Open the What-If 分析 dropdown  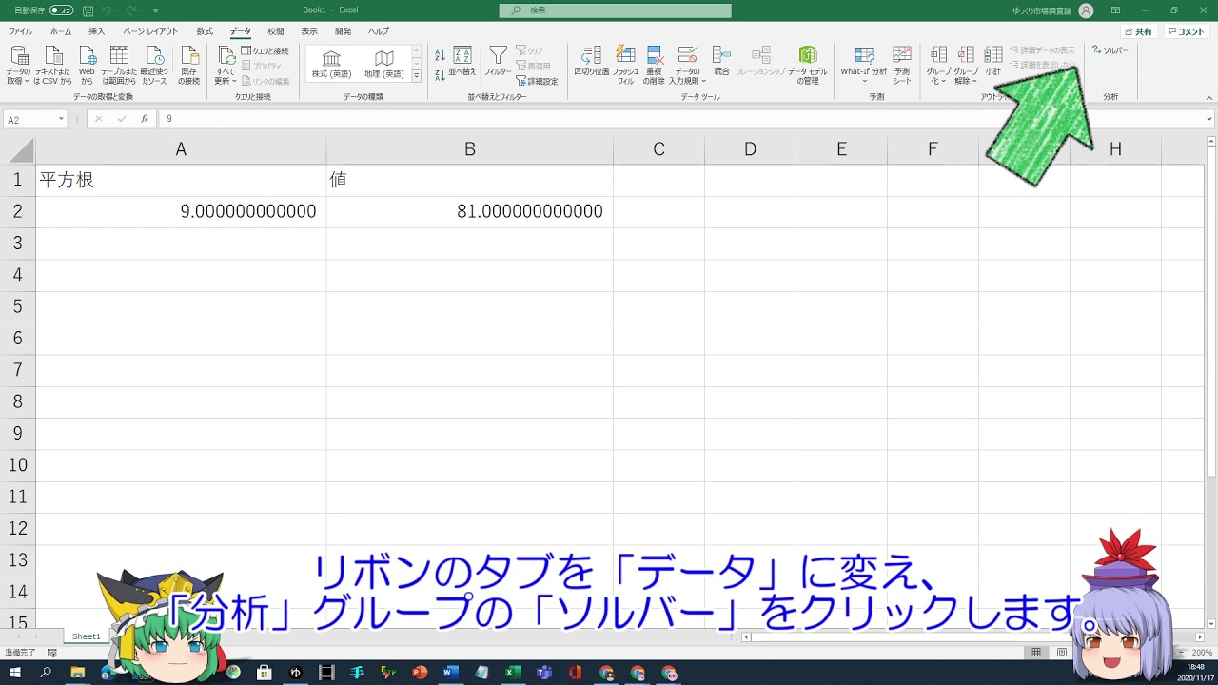(864, 65)
